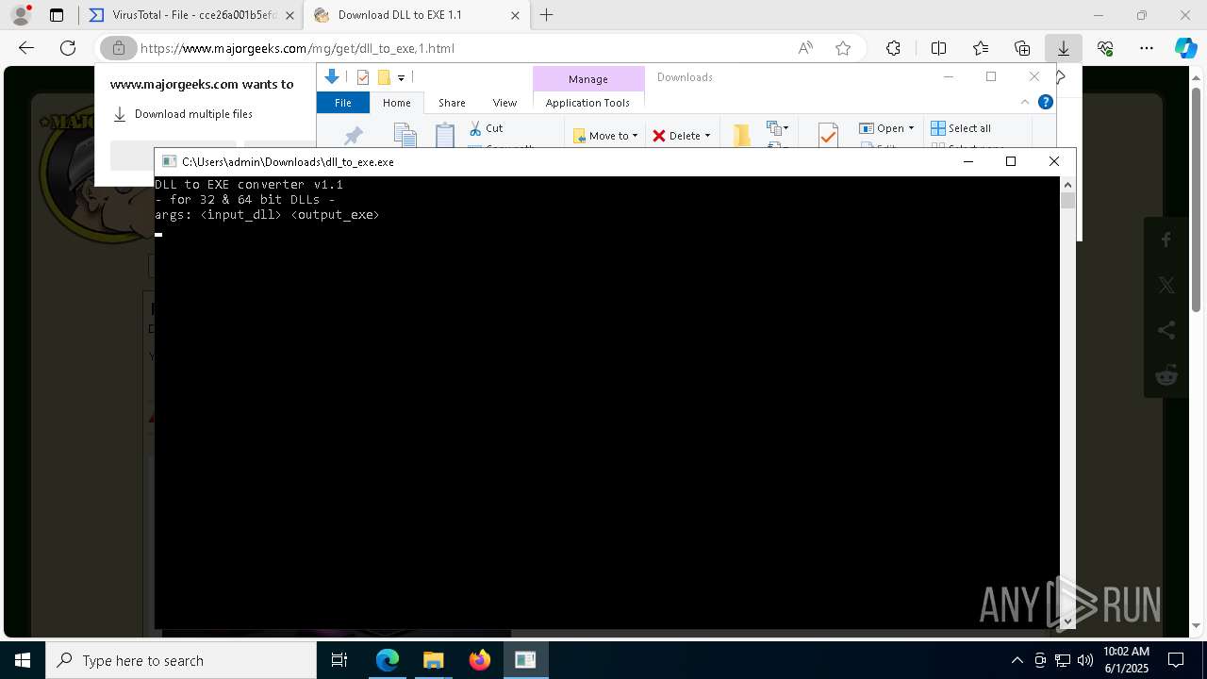Select the console app taskbar button
Screen dimensions: 1207x679
coord(525,660)
